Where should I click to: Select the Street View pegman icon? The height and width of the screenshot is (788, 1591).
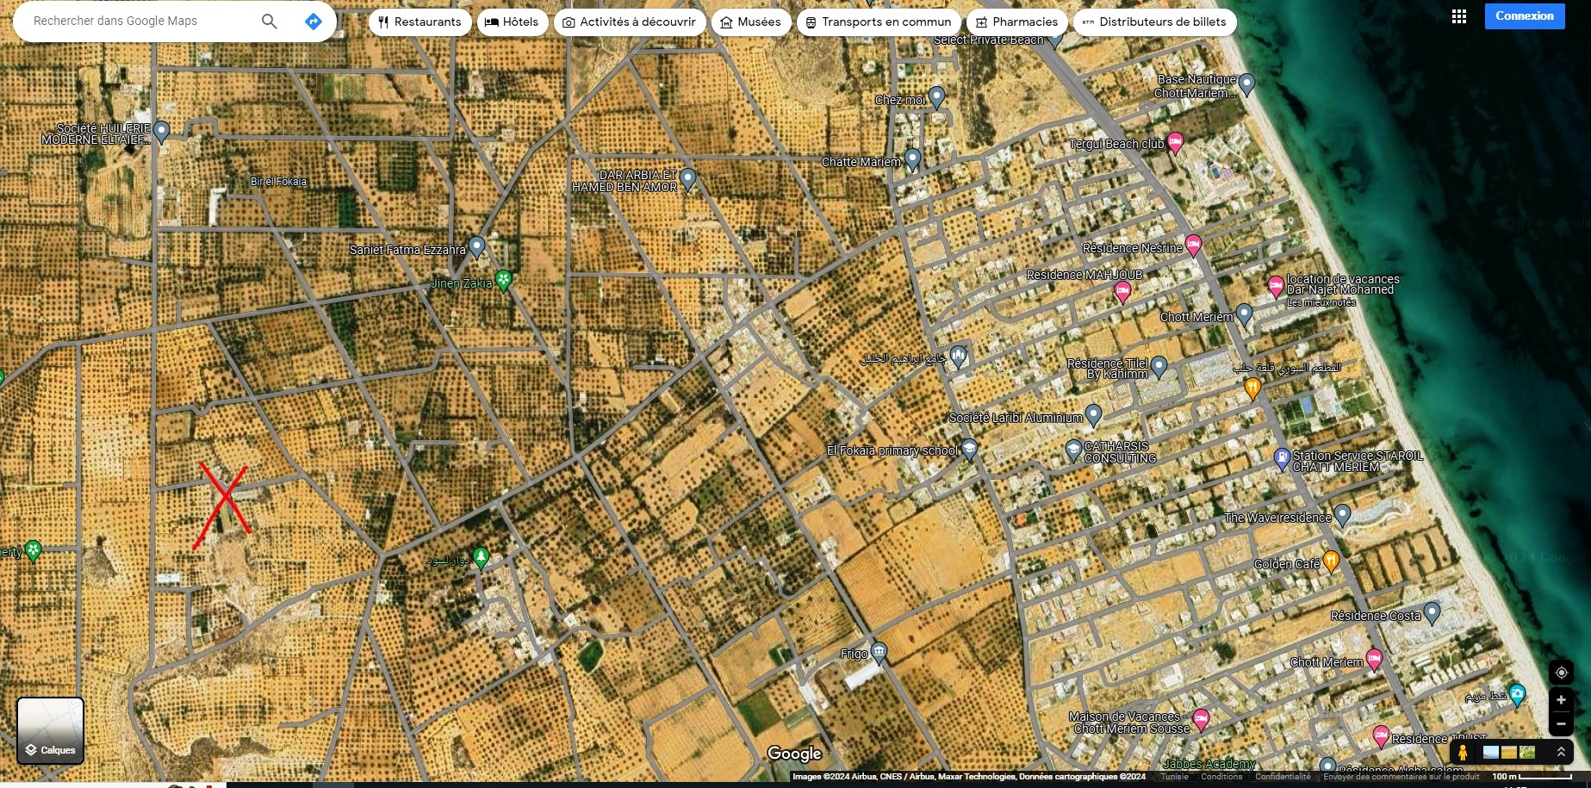pyautogui.click(x=1462, y=752)
